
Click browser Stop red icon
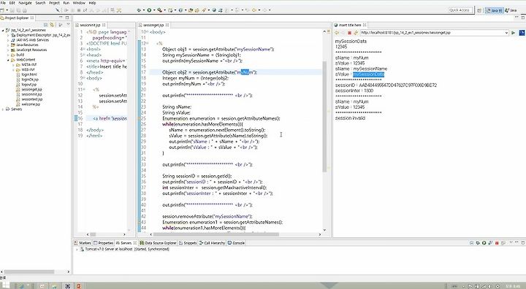tap(349, 33)
